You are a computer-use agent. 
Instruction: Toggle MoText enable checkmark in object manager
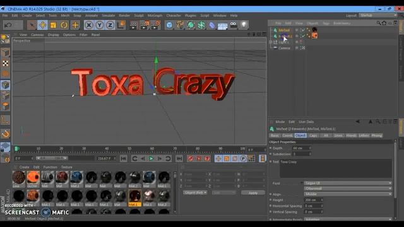pyautogui.click(x=303, y=30)
